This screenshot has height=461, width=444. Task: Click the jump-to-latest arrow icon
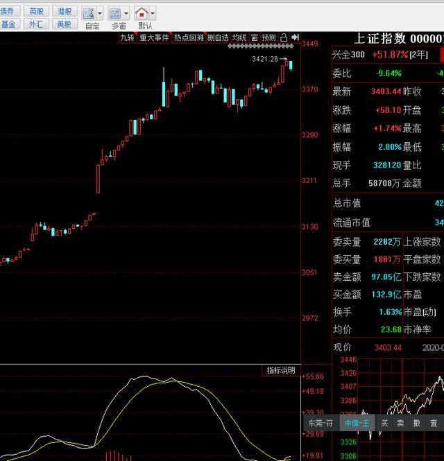[x=295, y=37]
